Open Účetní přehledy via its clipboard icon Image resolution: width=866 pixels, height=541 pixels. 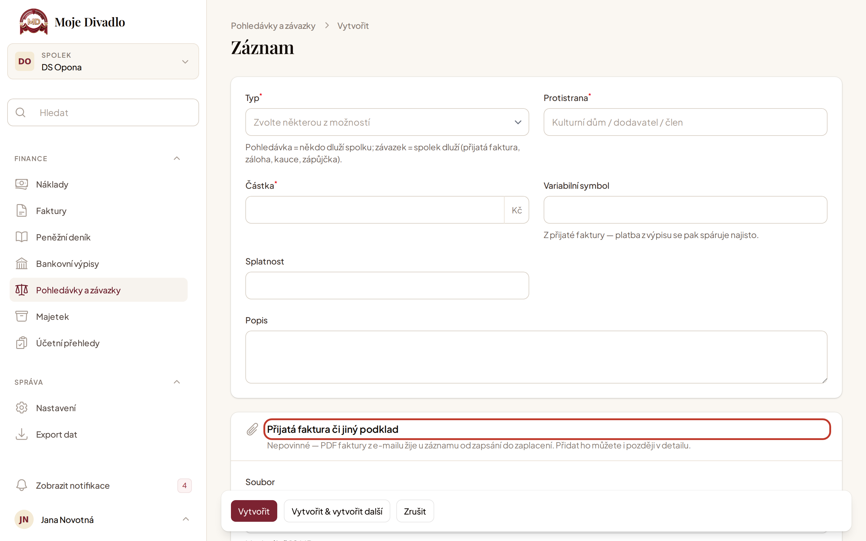21,343
